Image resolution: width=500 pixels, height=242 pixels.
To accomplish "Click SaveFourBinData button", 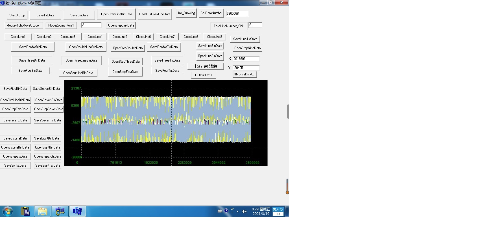I will click(x=31, y=71).
